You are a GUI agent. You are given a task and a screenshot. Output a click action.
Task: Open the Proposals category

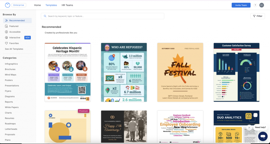click(10, 135)
